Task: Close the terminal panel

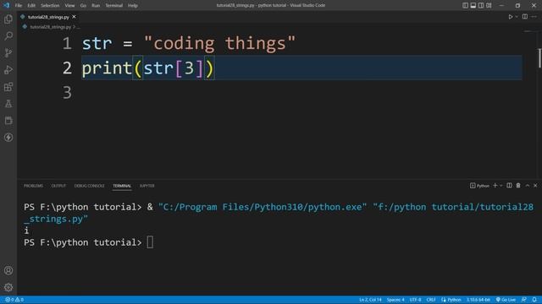Action: point(535,186)
